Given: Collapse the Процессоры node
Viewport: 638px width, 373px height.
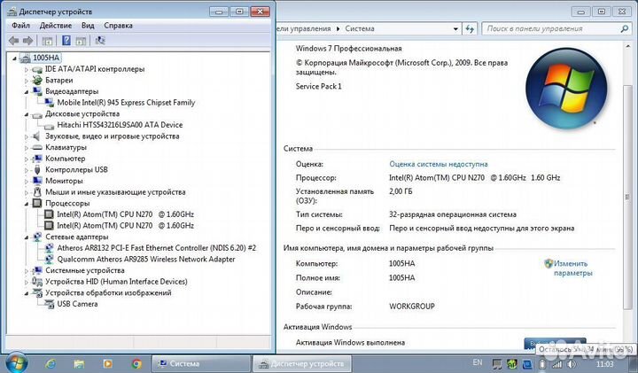Looking at the screenshot, I should click(x=27, y=204).
